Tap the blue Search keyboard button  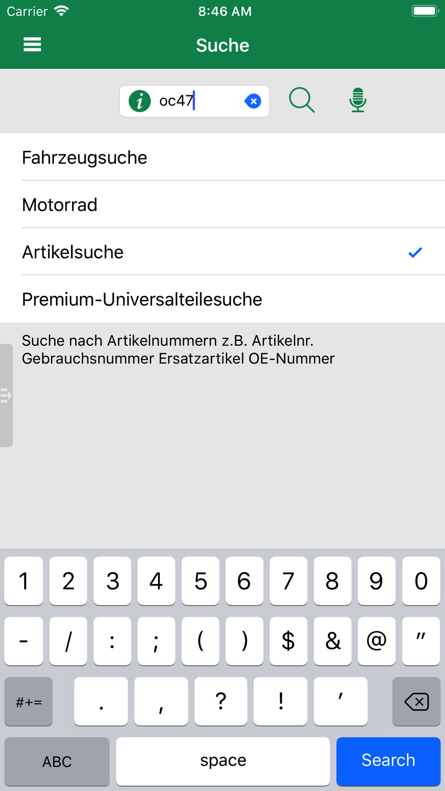pos(388,761)
